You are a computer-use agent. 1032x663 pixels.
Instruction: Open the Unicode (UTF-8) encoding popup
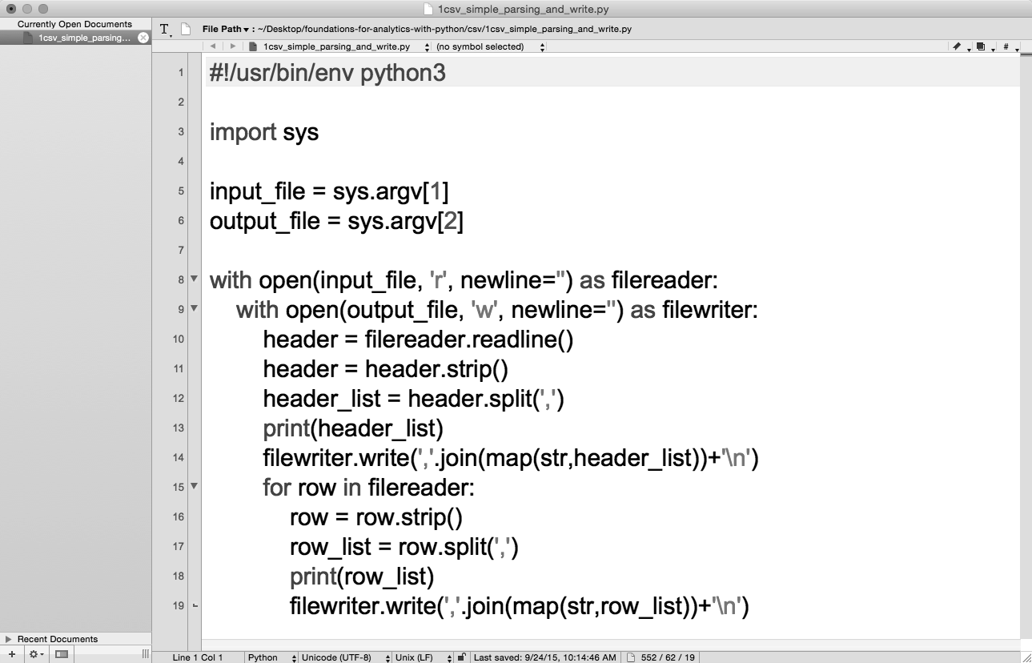pos(345,657)
